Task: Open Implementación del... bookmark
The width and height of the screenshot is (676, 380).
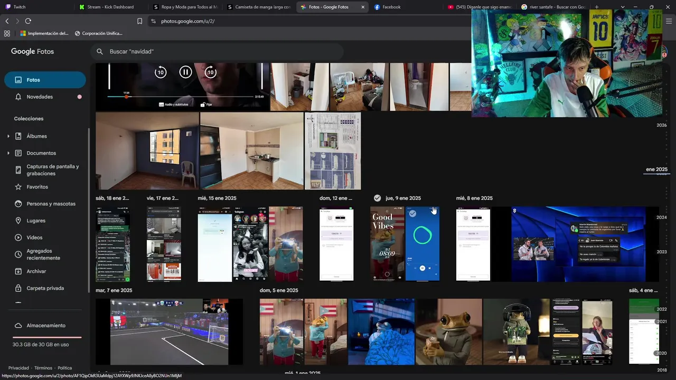Action: 44,33
